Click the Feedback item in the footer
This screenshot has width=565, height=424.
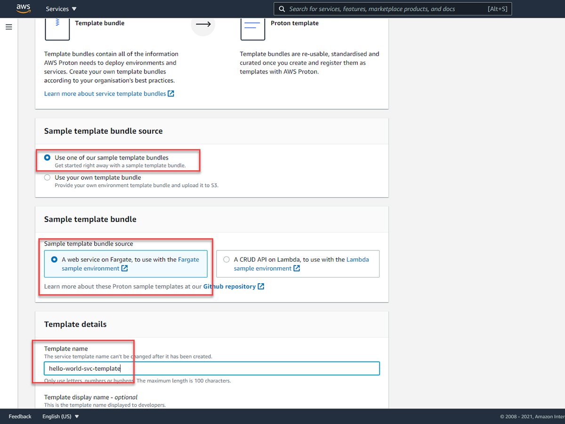point(19,416)
